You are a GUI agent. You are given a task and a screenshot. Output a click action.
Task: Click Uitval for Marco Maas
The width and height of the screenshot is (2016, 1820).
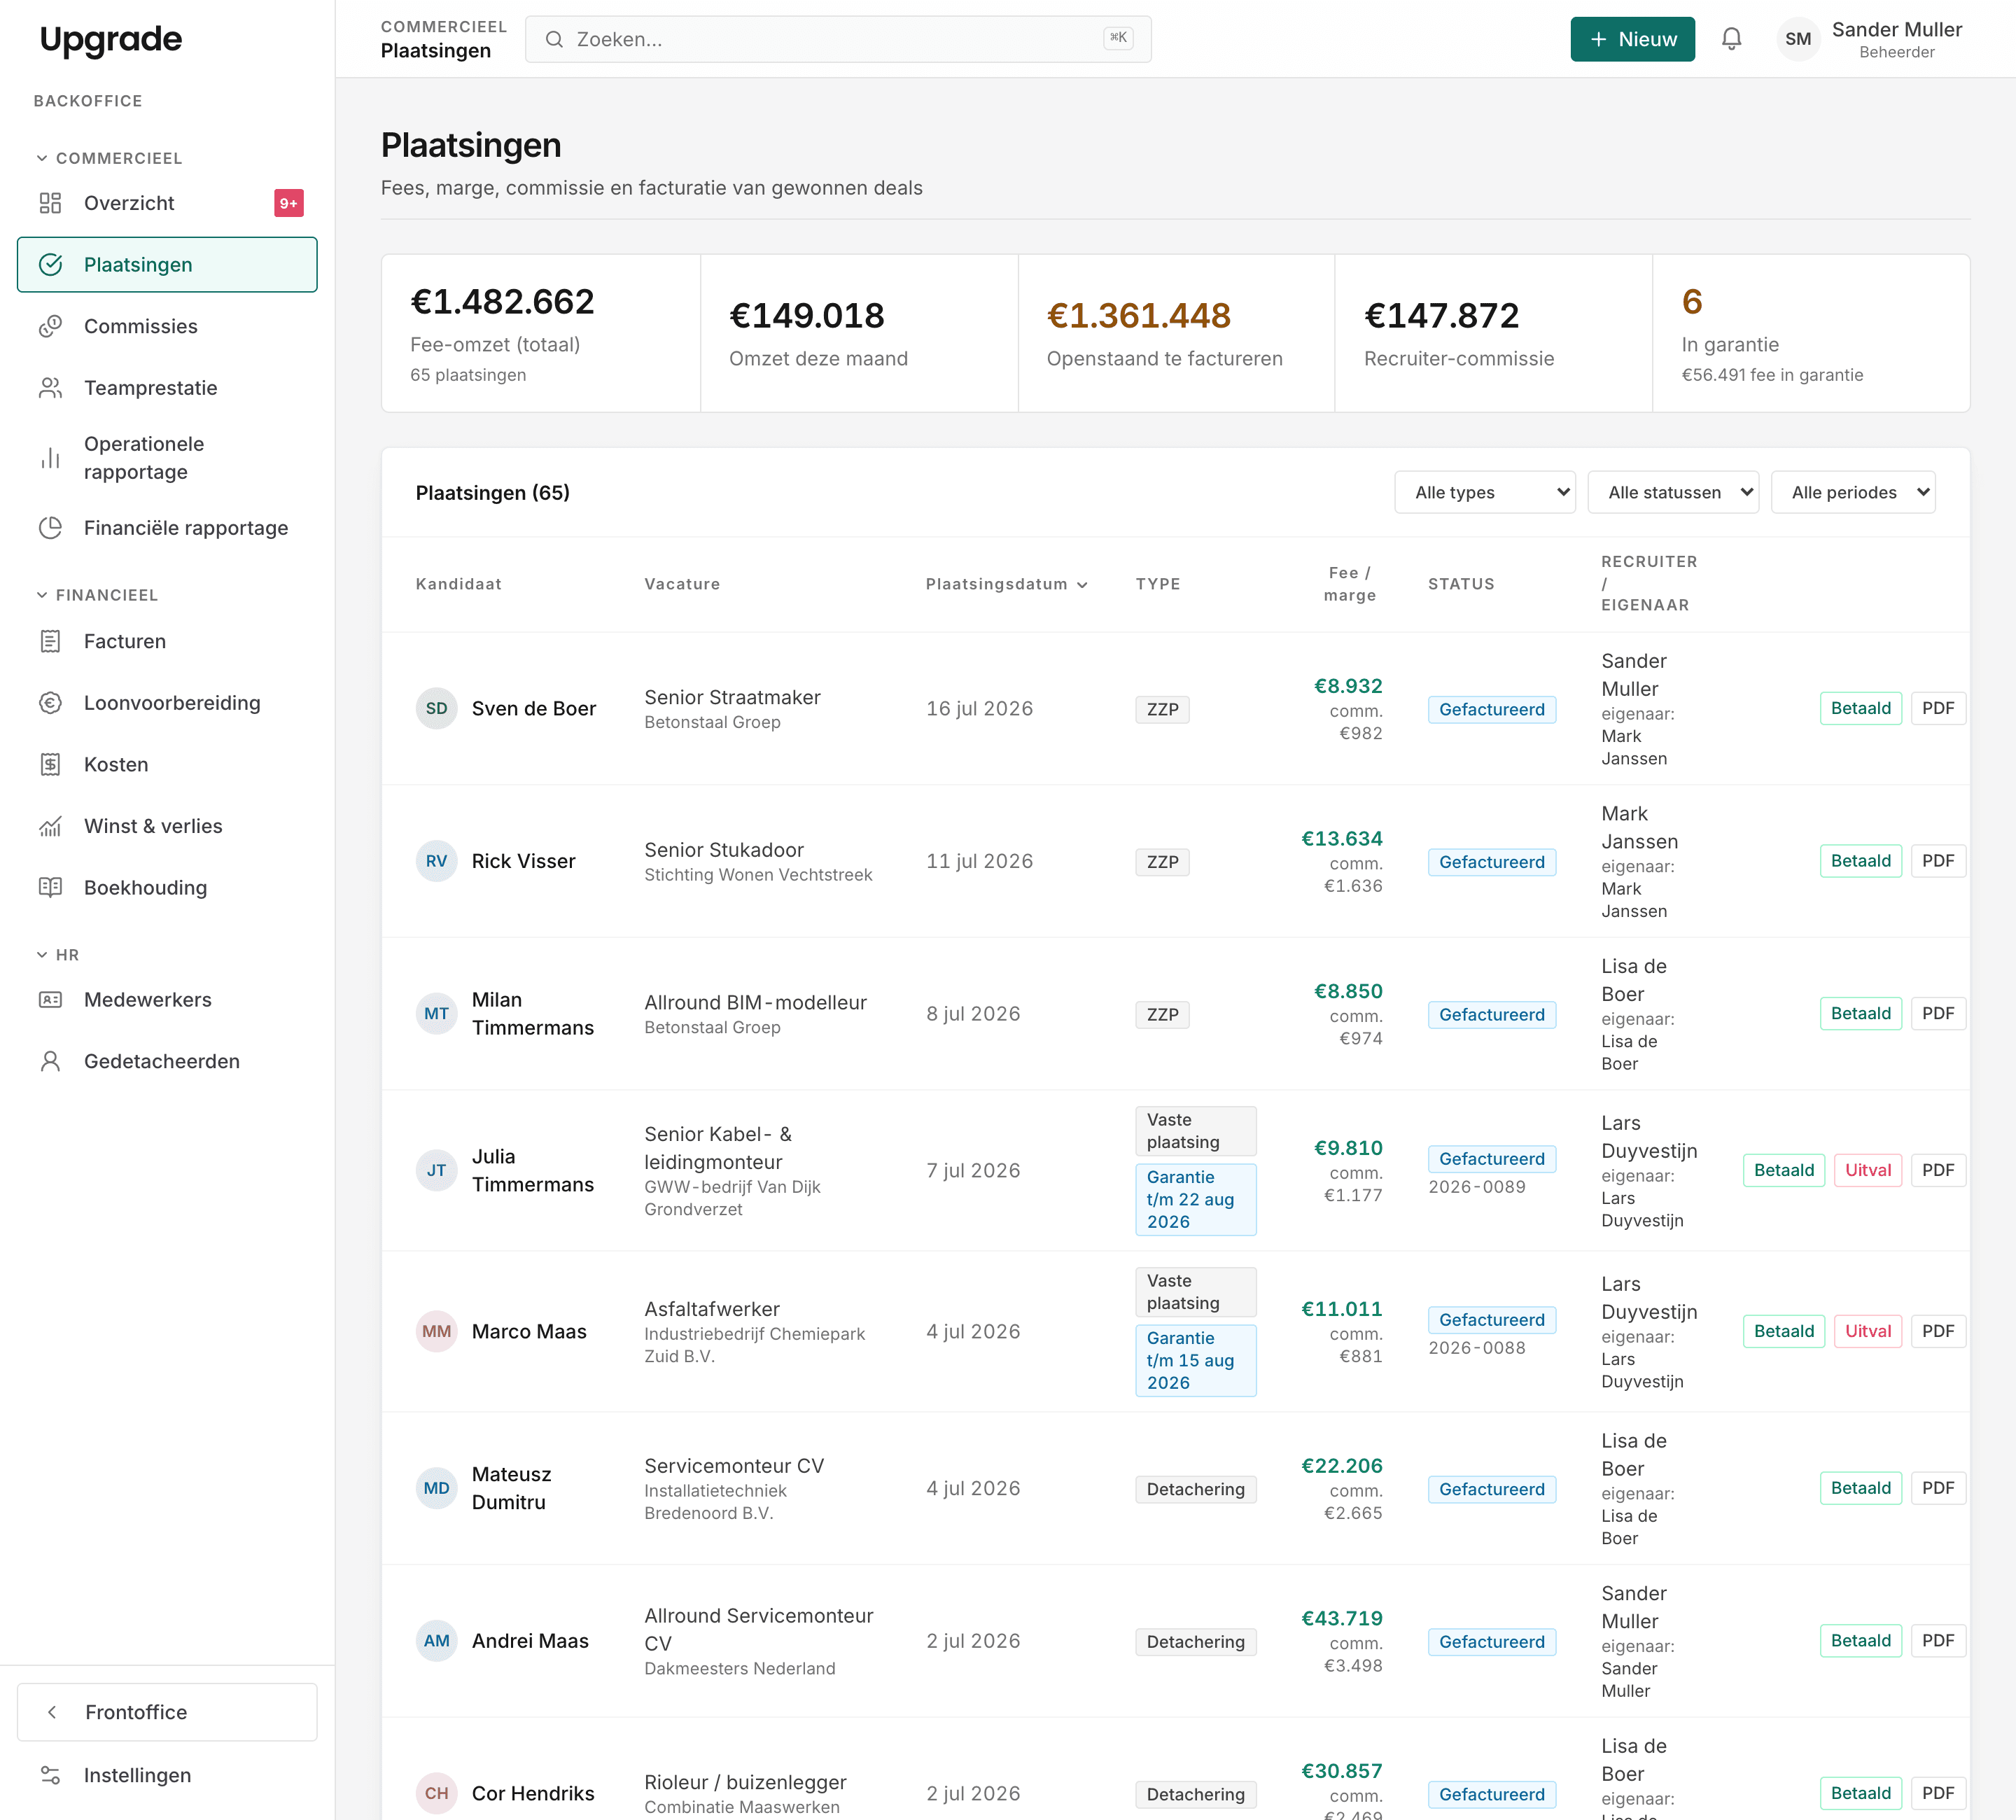point(1867,1331)
